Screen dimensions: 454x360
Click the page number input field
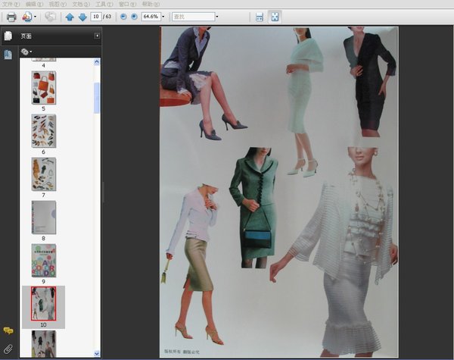pos(95,17)
